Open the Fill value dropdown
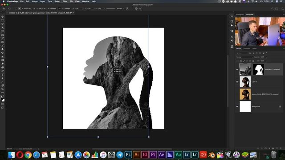The image size is (285, 160). pos(266,61)
